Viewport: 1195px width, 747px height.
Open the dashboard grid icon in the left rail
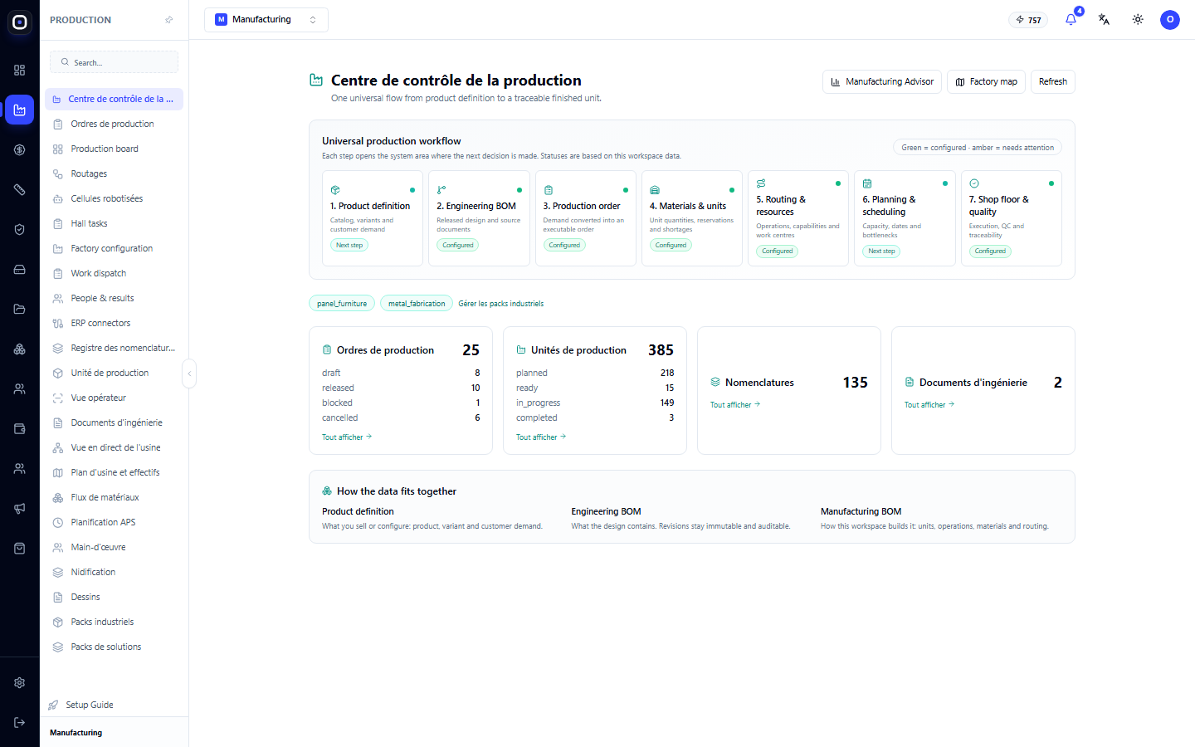pos(20,70)
